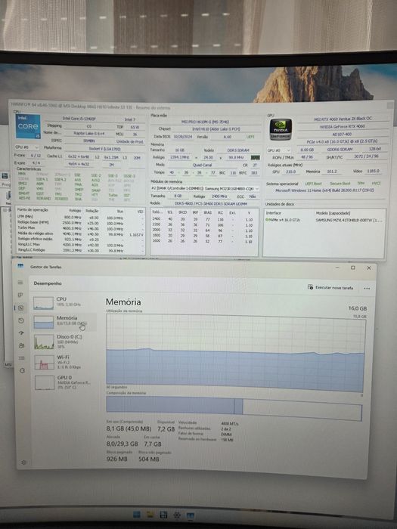Screen dimensions: 397x529
Task: Click the Secure Boot label under operating system
Action: pyautogui.click(x=340, y=184)
